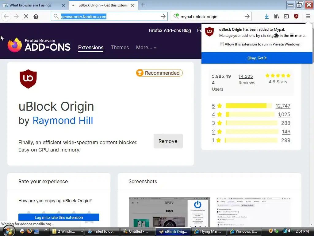Viewport: 314px width, 236px height.
Task: Click the Recommended badge
Action: pyautogui.click(x=159, y=73)
